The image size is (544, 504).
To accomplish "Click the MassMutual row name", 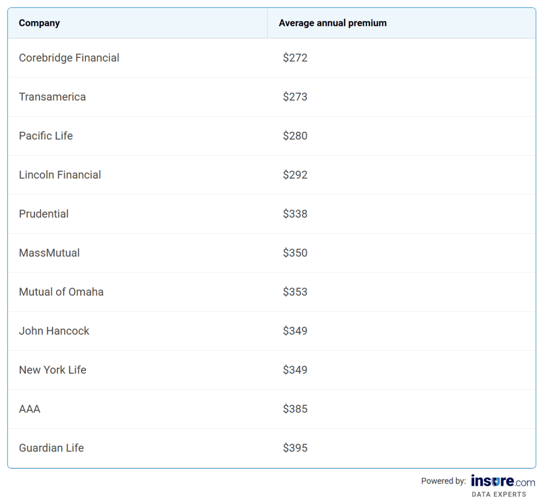I will tap(50, 253).
